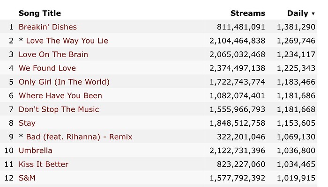The height and width of the screenshot is (187, 328).
Task: Toggle the Daily sort direction arrow
Action: 313,14
